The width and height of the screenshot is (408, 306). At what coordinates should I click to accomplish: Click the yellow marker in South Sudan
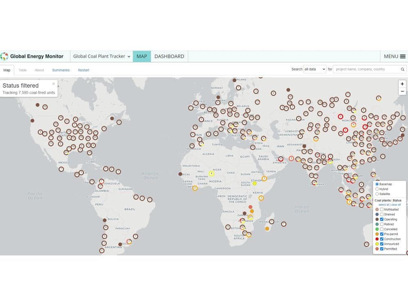pyautogui.click(x=255, y=184)
